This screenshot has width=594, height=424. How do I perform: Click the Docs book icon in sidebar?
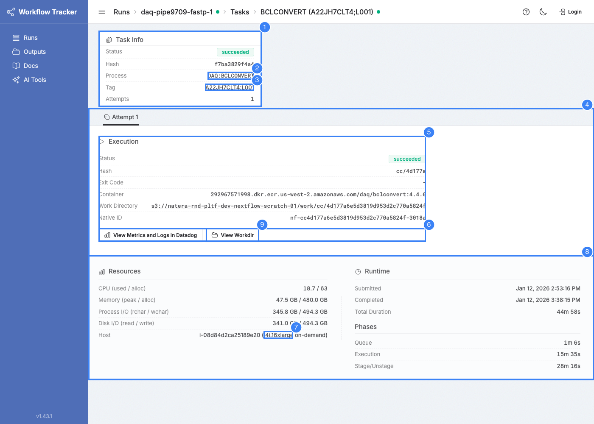(x=16, y=66)
